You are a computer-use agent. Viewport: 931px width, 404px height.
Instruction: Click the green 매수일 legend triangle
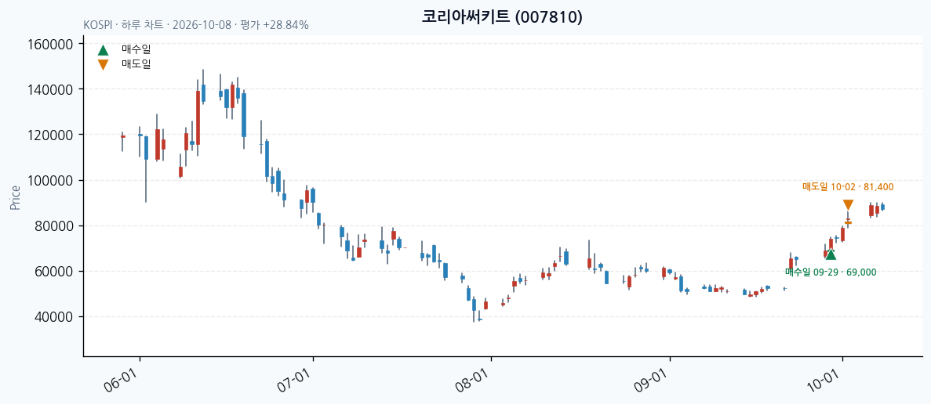tap(103, 50)
